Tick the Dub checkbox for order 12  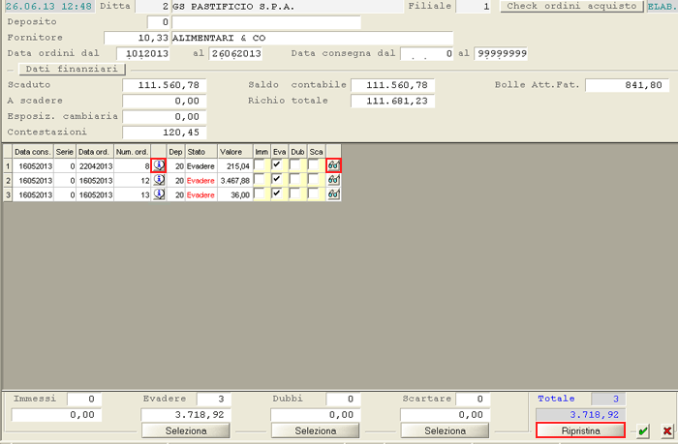294,179
